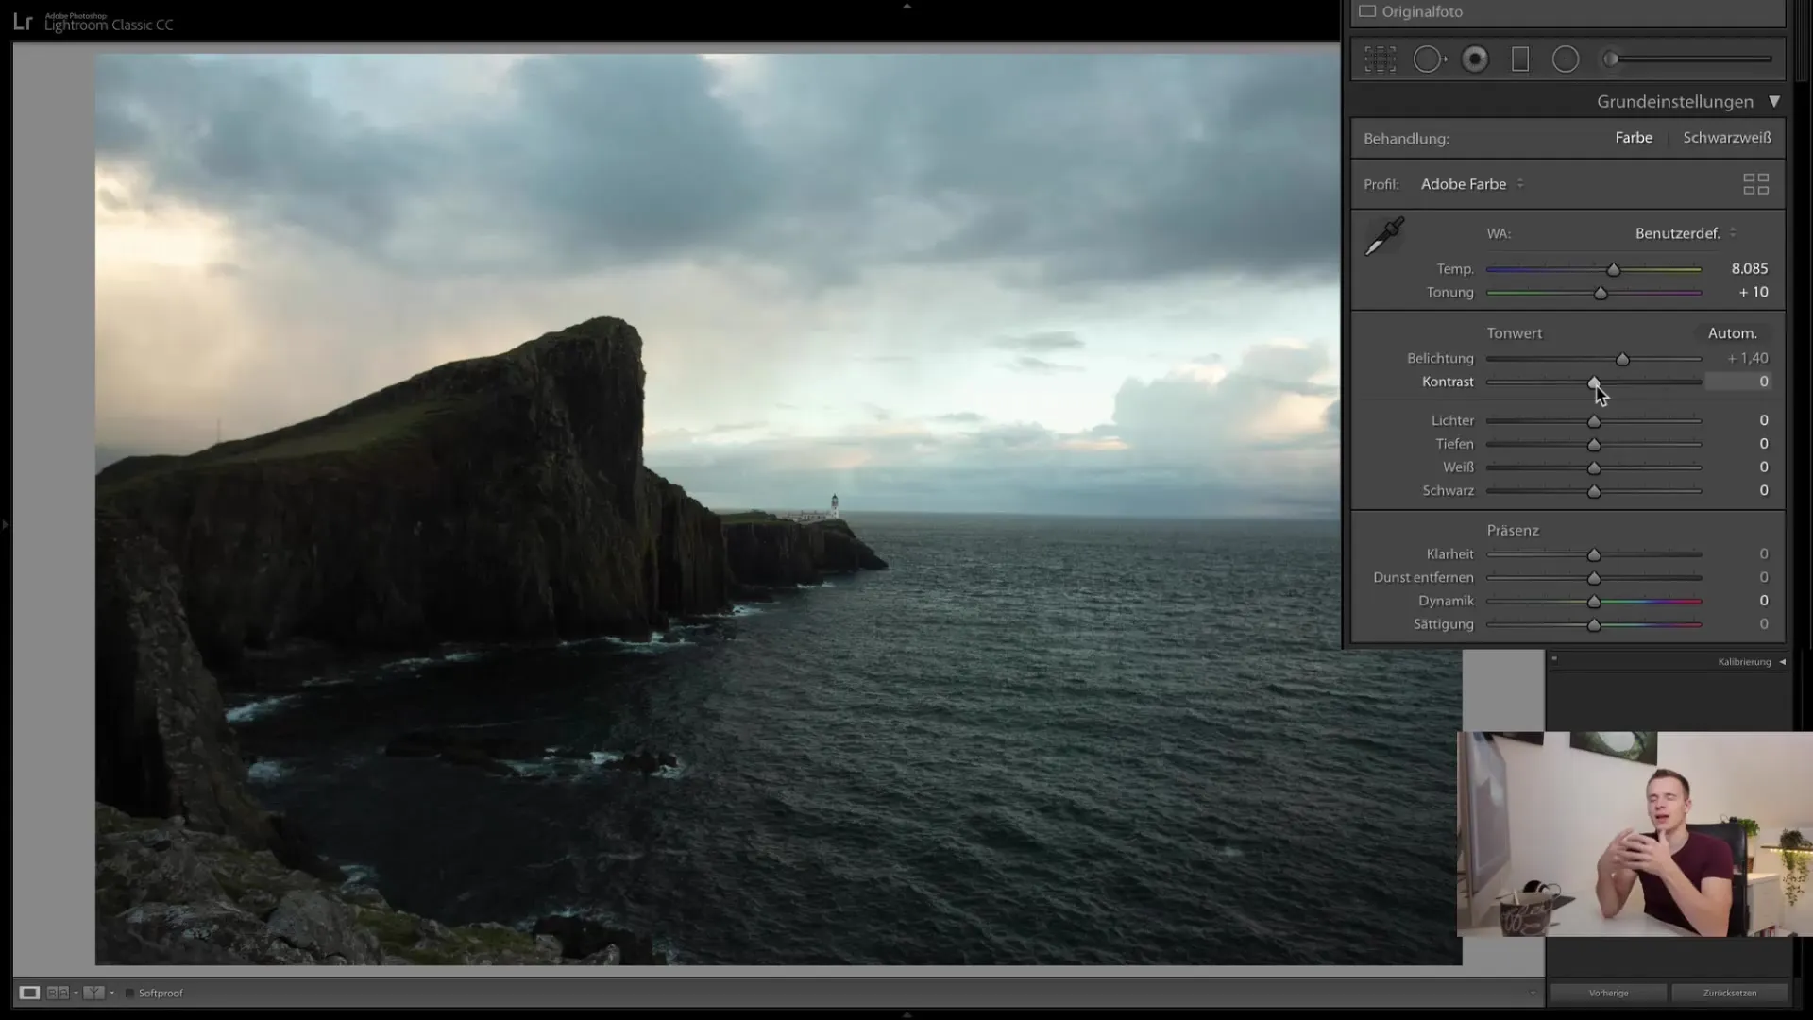Set treatment to Farbe

1634,138
